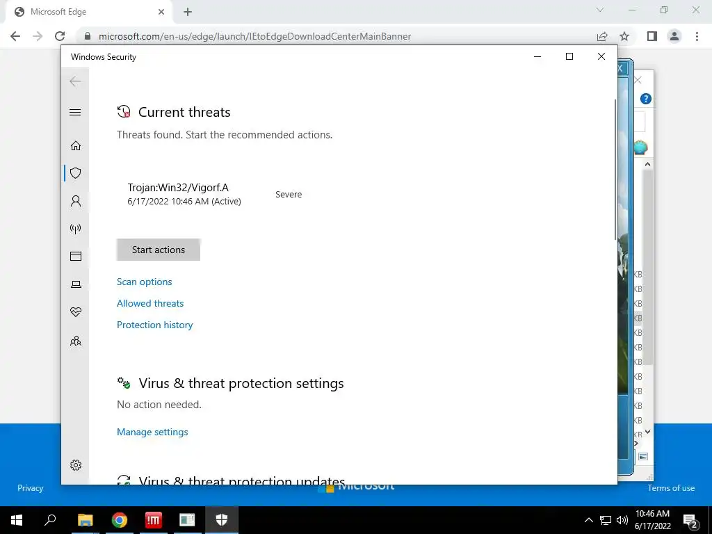Screen dimensions: 712x534
Task: Click Virus & threat protection settings heading
Action: coord(241,383)
